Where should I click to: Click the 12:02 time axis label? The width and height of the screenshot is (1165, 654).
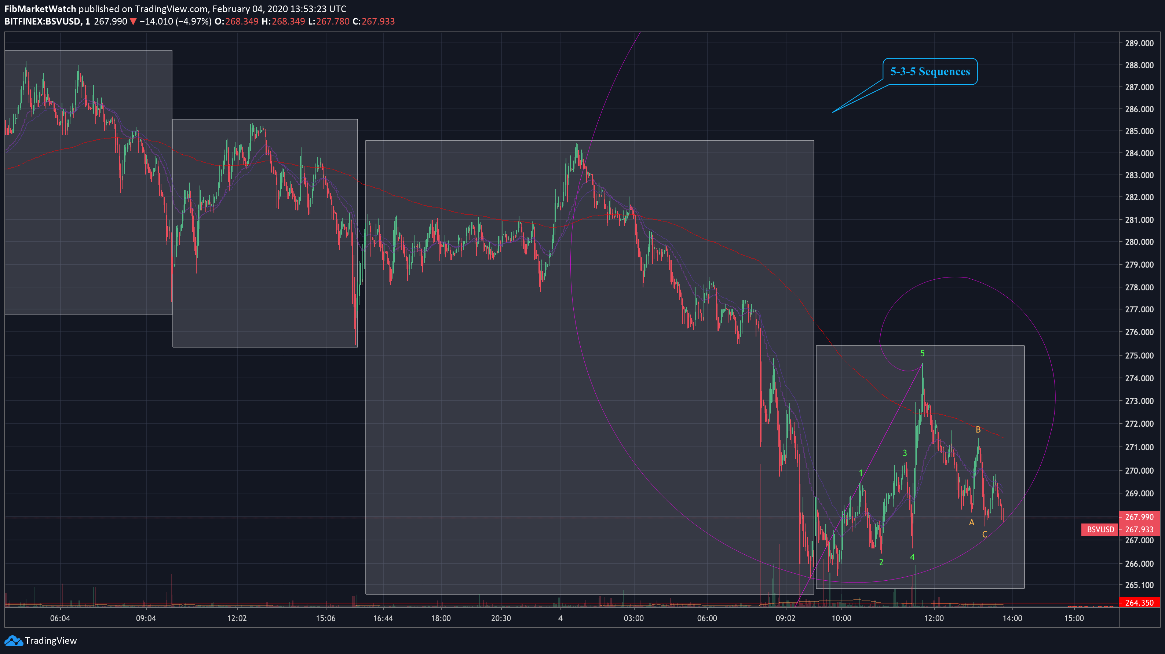[237, 618]
